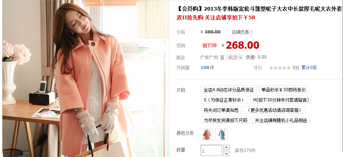
Task: Open the 累计0条 reviews link
Action: 309,68
